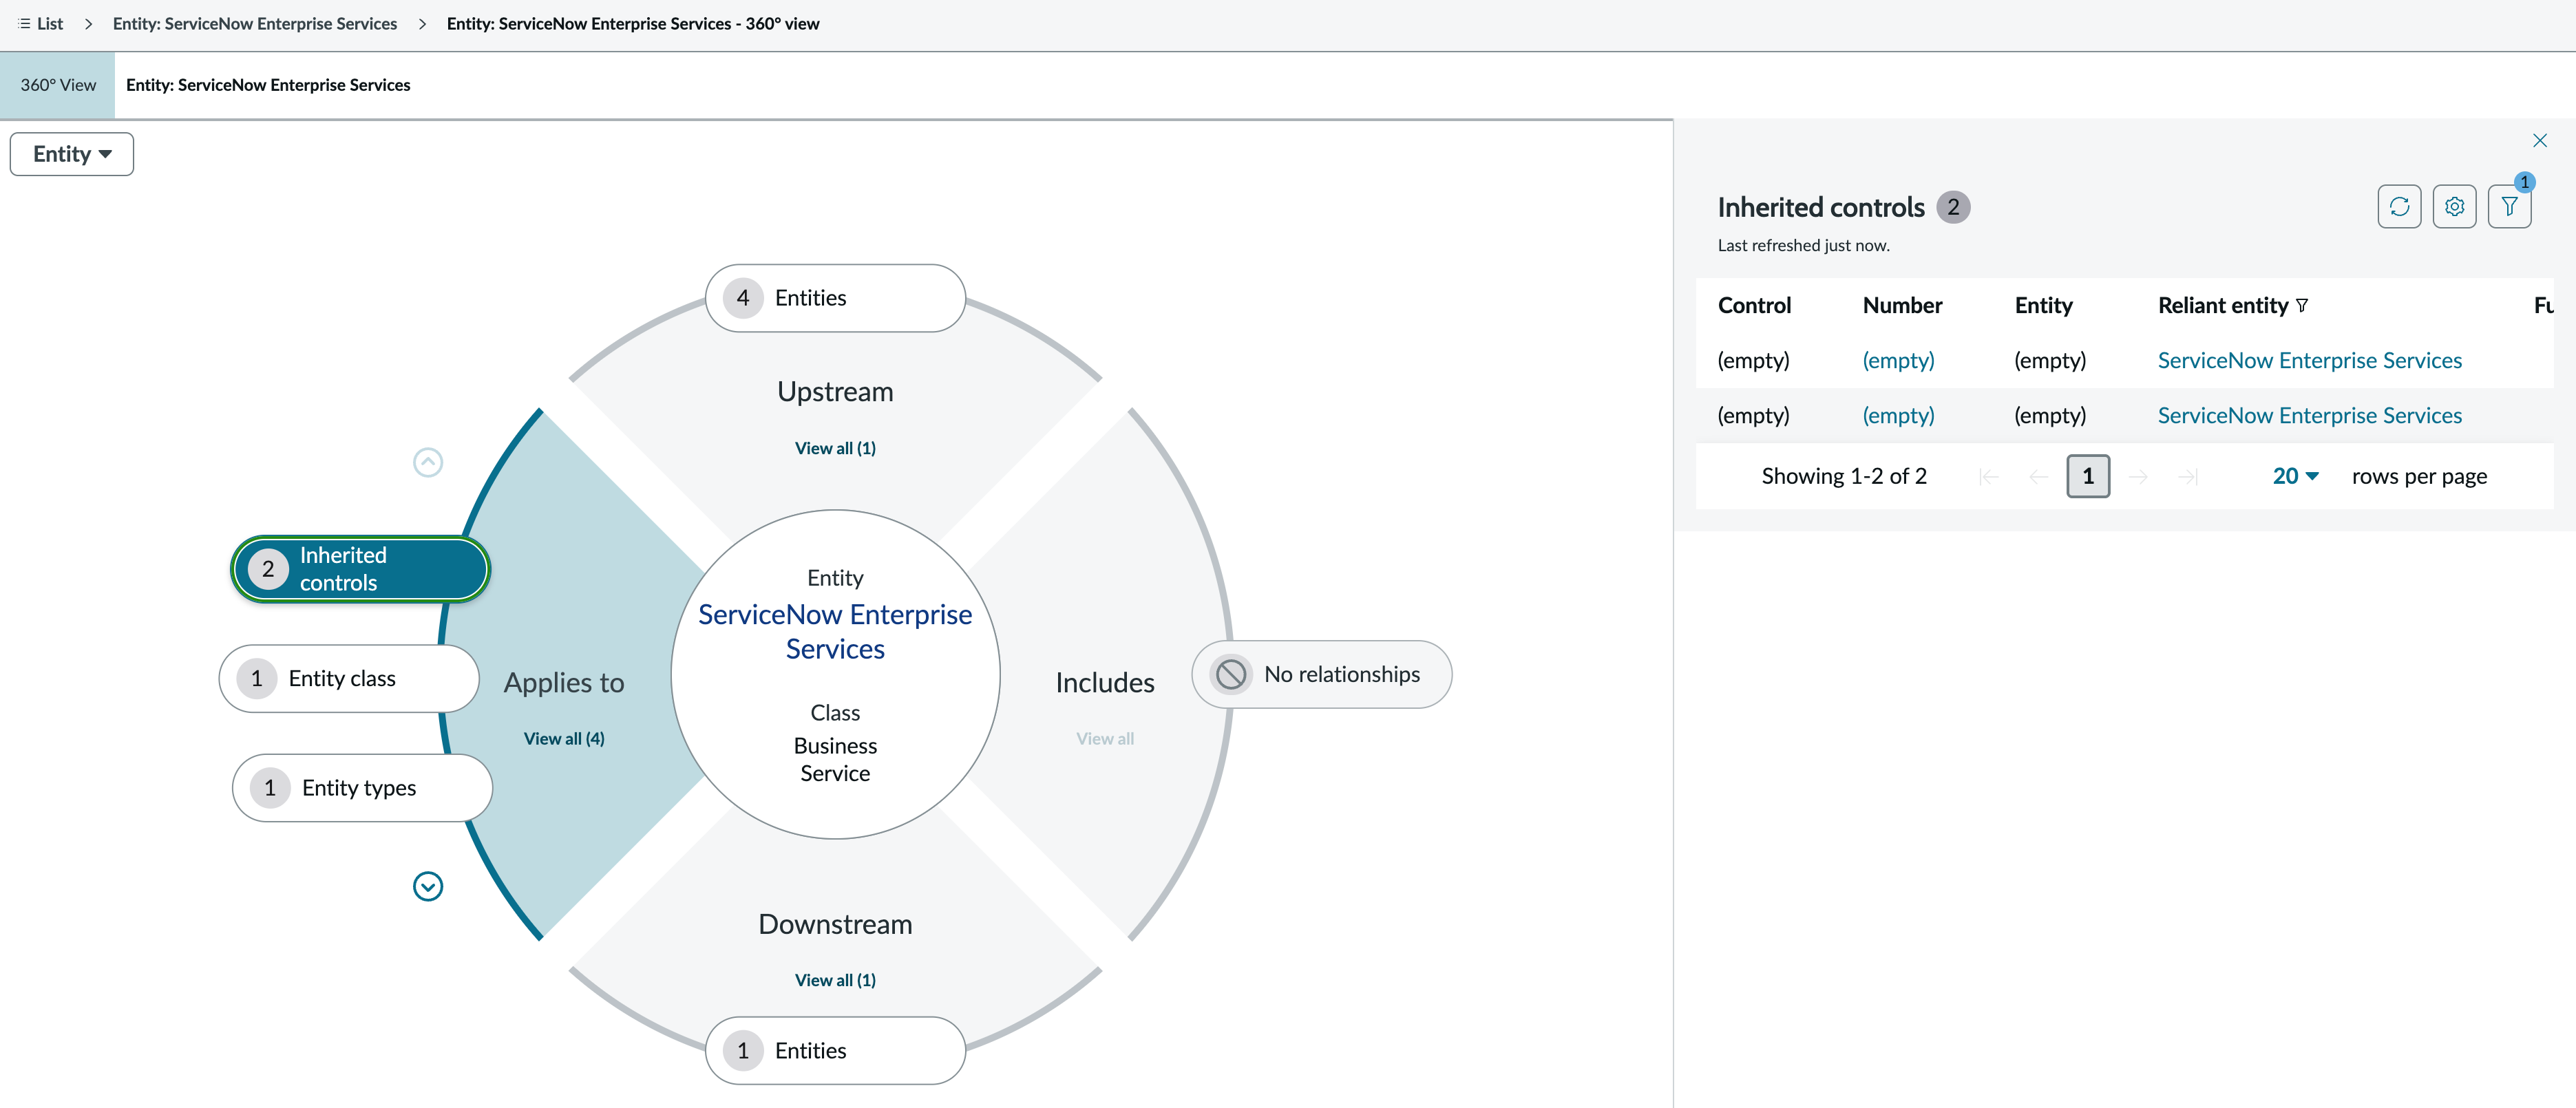The image size is (2576, 1108).
Task: Open the filter panel for Inherited controls
Action: tap(2509, 207)
